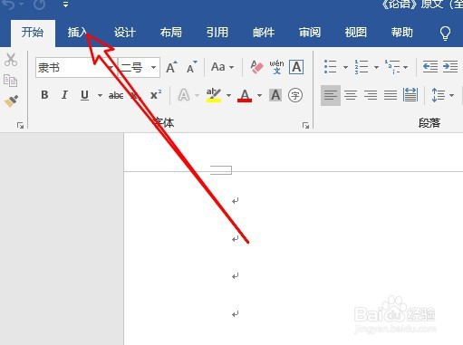Click Enclose Characters 字 icon

(x=295, y=95)
